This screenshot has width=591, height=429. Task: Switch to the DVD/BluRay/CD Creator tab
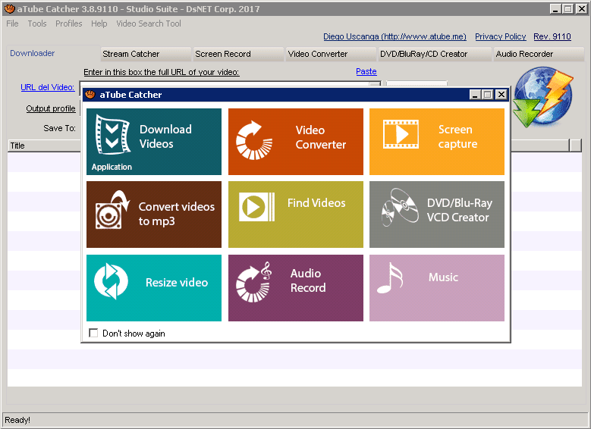coord(435,54)
